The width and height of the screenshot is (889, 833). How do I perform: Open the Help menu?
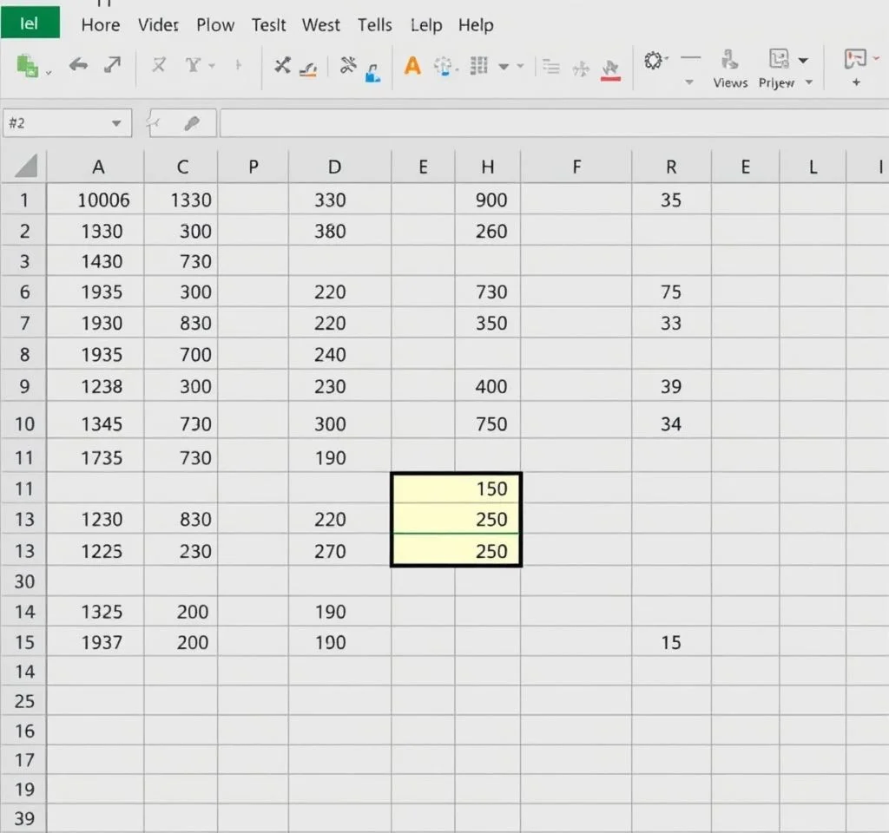pyautogui.click(x=476, y=25)
